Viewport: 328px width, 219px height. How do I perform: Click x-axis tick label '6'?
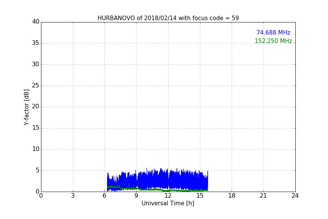pos(104,196)
